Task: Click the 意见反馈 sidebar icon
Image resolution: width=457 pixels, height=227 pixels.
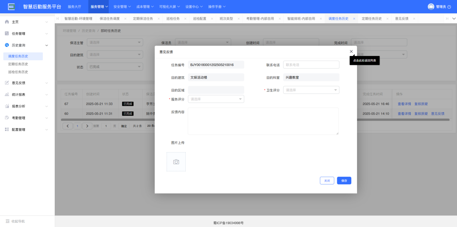Action: coord(7,83)
